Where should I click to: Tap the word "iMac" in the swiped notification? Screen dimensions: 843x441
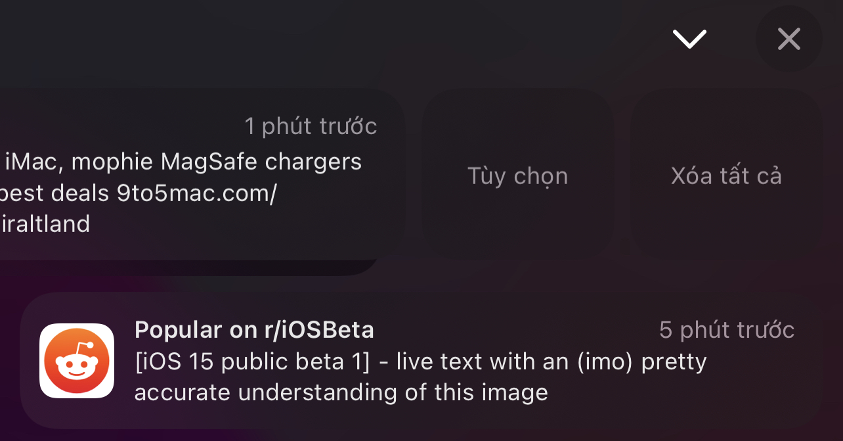coord(31,161)
